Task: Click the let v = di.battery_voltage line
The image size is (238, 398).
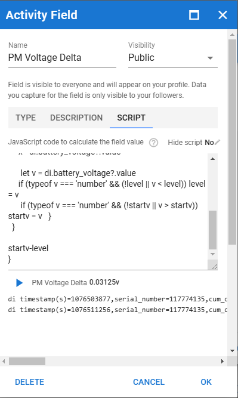Action: [78, 173]
